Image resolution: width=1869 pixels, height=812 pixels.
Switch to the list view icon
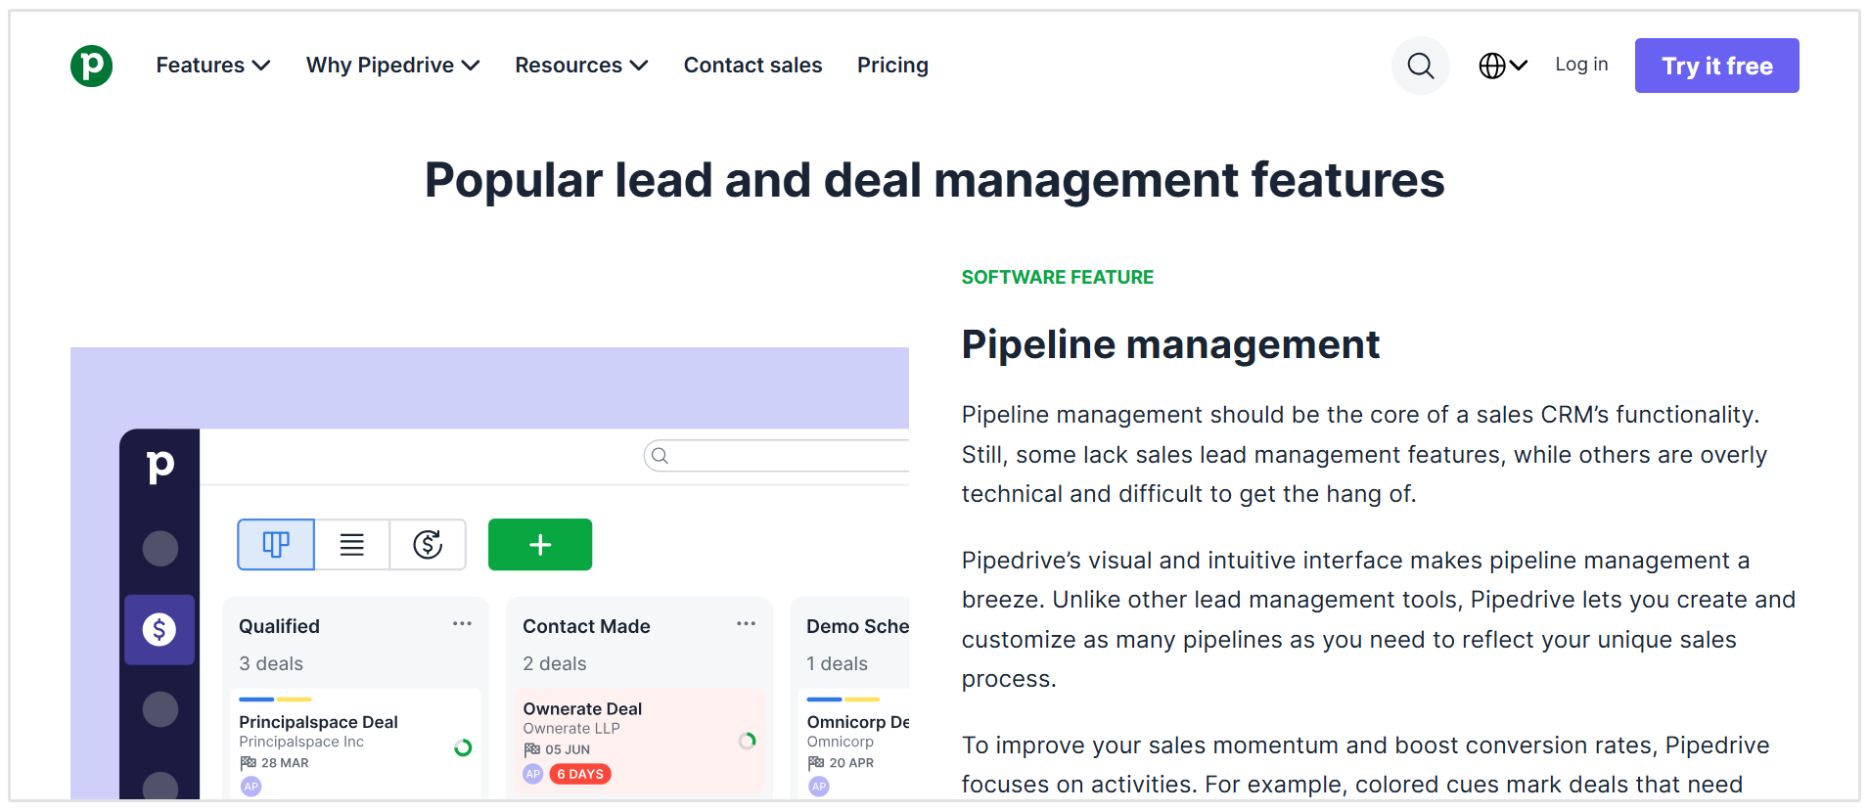[352, 545]
